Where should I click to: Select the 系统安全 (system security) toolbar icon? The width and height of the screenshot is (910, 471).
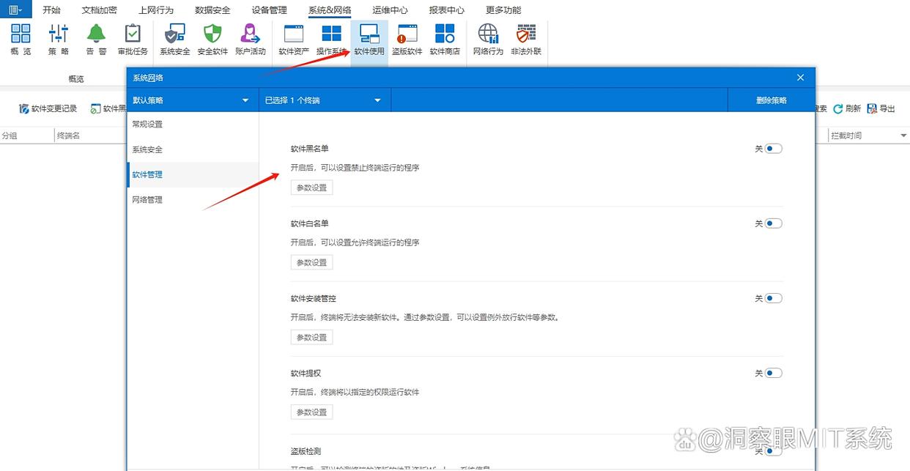[x=174, y=37]
